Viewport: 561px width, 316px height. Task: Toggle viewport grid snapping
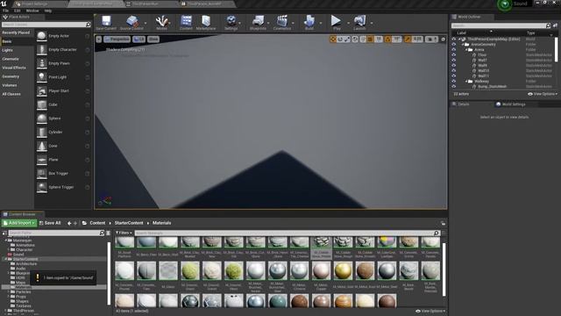click(x=371, y=39)
